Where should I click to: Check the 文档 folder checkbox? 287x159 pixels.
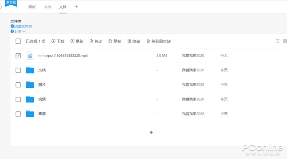click(x=18, y=70)
